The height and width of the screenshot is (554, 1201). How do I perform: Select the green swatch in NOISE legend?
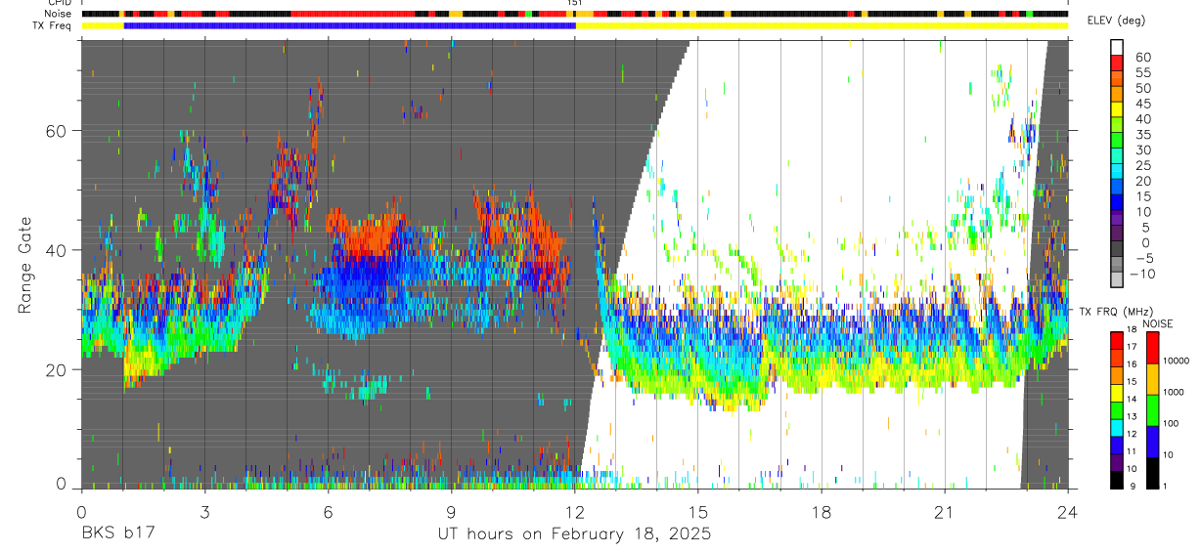pyautogui.click(x=1153, y=409)
